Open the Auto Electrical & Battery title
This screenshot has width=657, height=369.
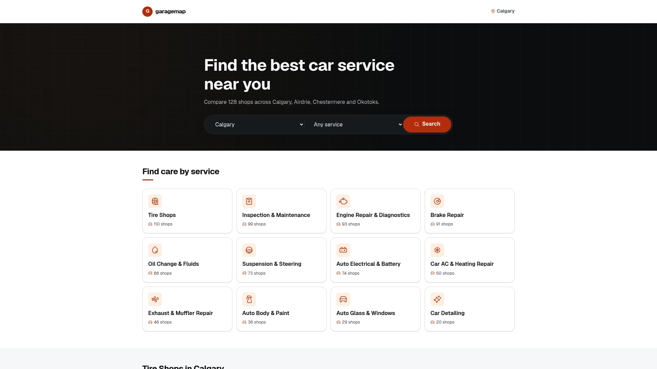click(368, 264)
